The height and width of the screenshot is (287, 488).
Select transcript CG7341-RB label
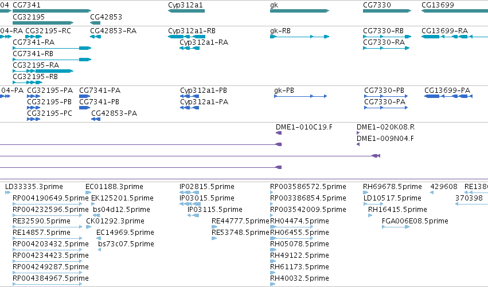33,54
